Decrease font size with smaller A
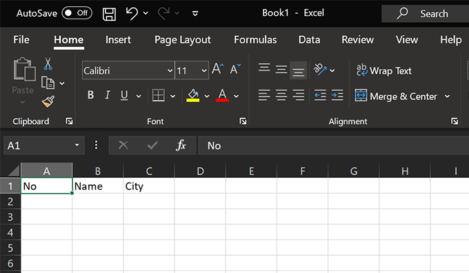Screen dimensions: 469x273 pos(235,69)
